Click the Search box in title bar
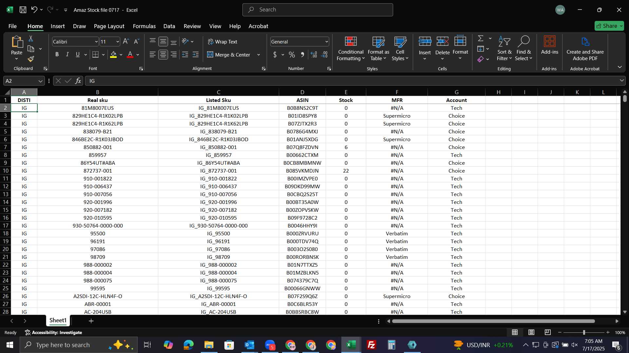This screenshot has width=629, height=353. (317, 10)
